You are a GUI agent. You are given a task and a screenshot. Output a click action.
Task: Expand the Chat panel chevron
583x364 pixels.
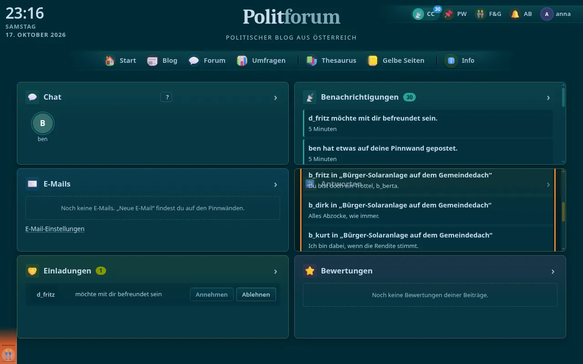(x=276, y=97)
